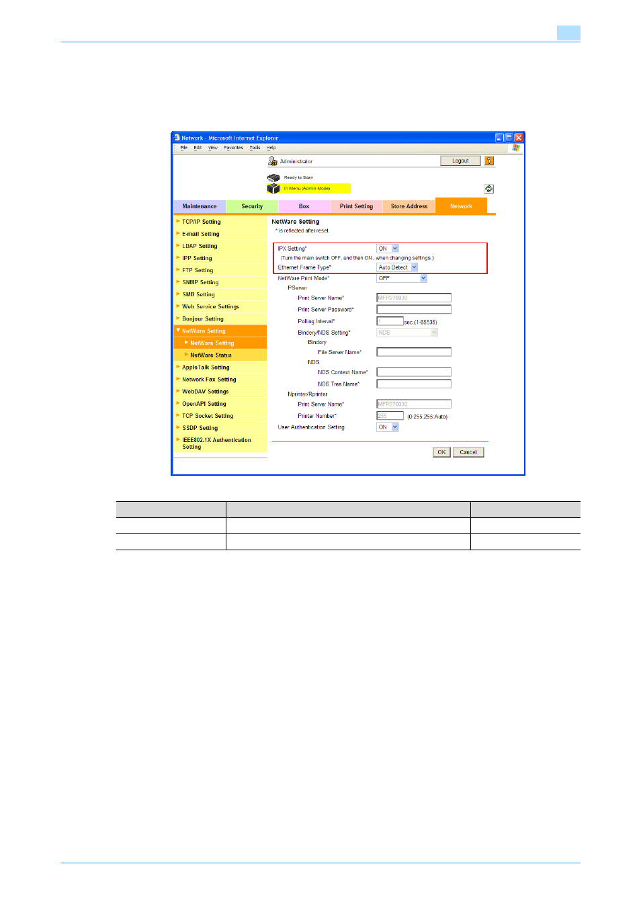Switch to the Box tab
The image size is (641, 907).
click(304, 206)
